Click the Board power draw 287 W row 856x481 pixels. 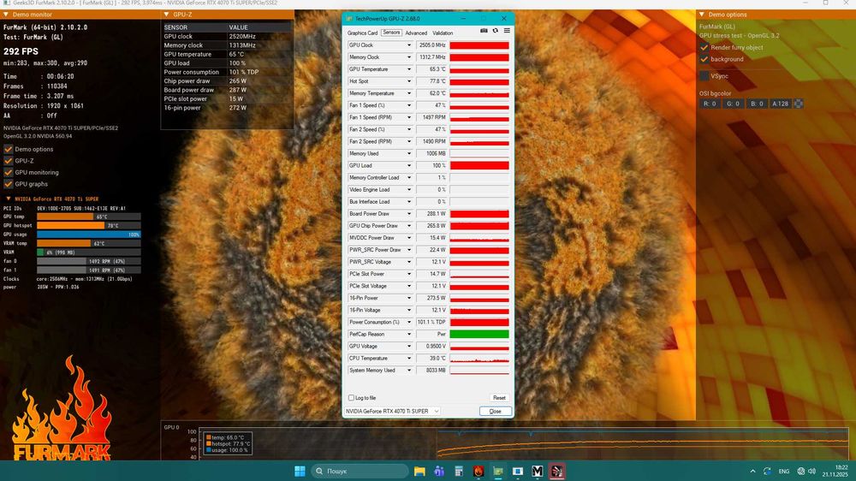coord(227,90)
